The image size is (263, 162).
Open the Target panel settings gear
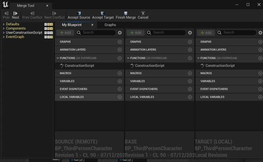click(260, 32)
